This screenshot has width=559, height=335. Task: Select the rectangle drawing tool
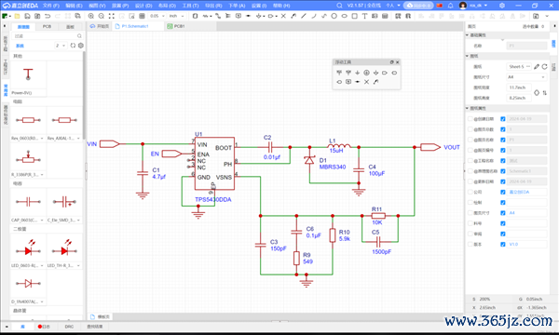point(354,16)
